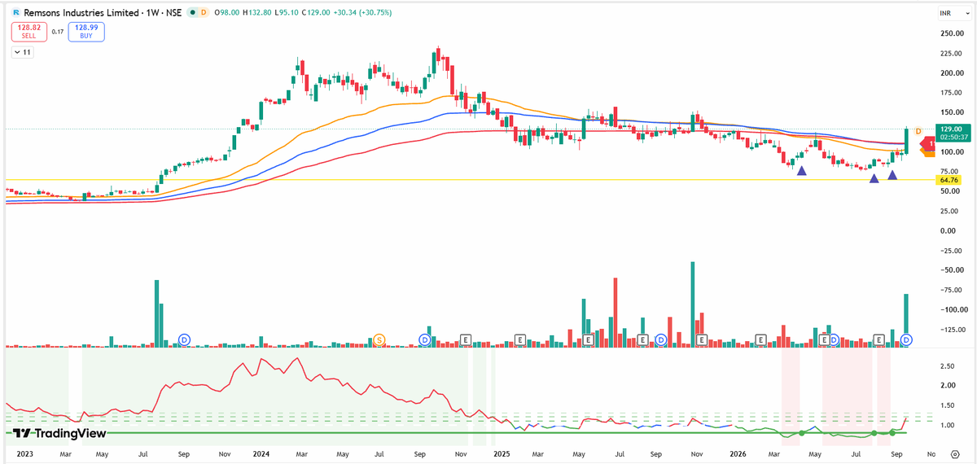Screen dimensions: 977x464
Task: Click the 0.17 spread value
Action: (57, 33)
